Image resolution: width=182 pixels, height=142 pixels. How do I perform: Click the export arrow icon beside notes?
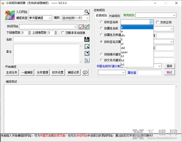point(87,53)
